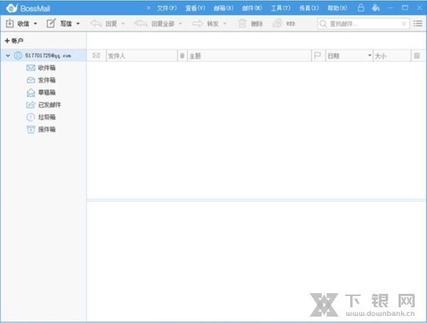Click the 草稿箱 open envelope icon
The width and height of the screenshot is (427, 323).
[31, 92]
